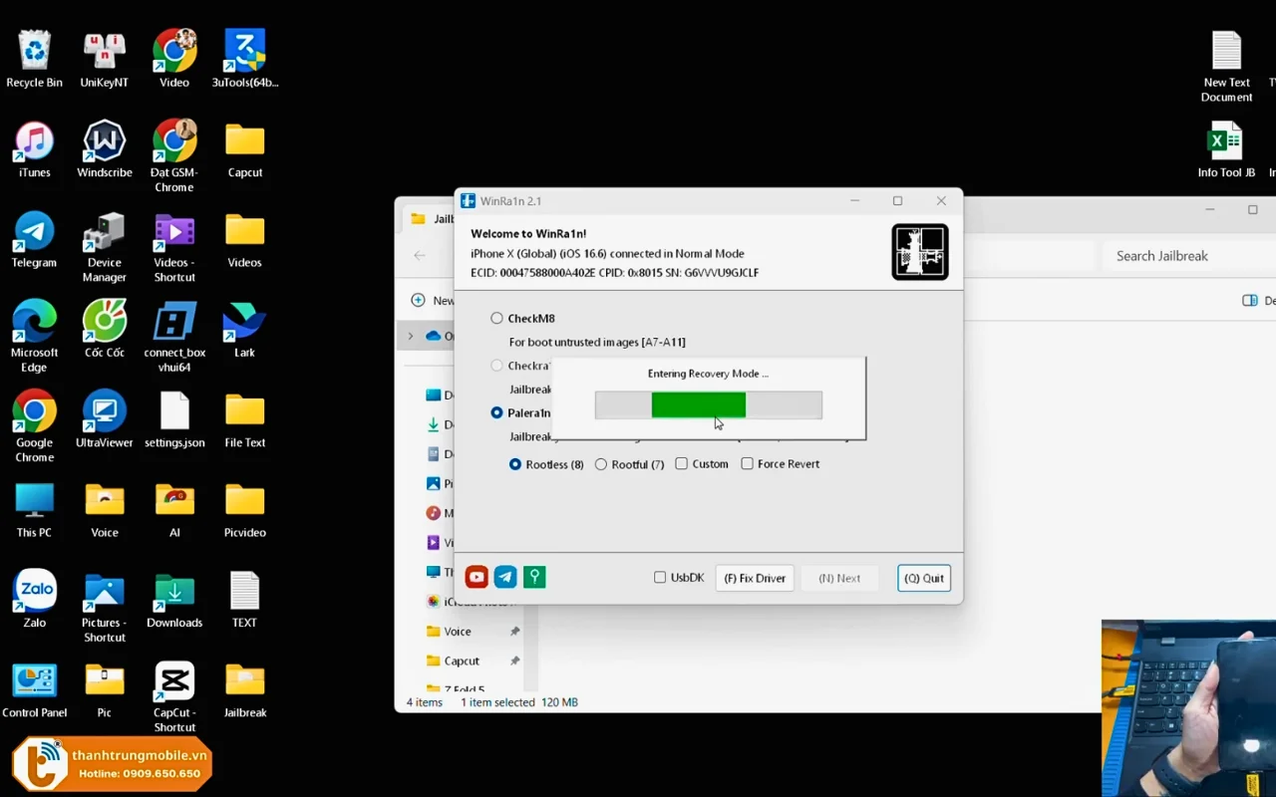Screen dimensions: 1276x797
Task: Open the TEXT file on desktop
Action: 244,599
